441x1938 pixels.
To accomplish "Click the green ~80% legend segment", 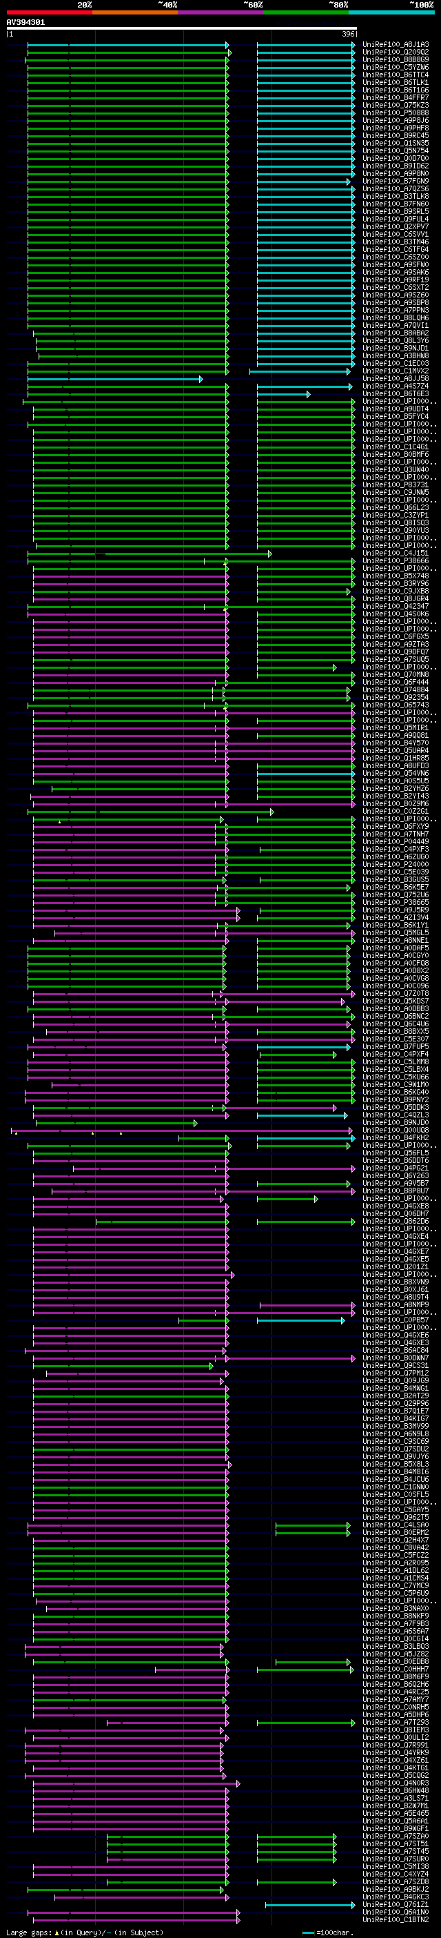I will point(306,12).
